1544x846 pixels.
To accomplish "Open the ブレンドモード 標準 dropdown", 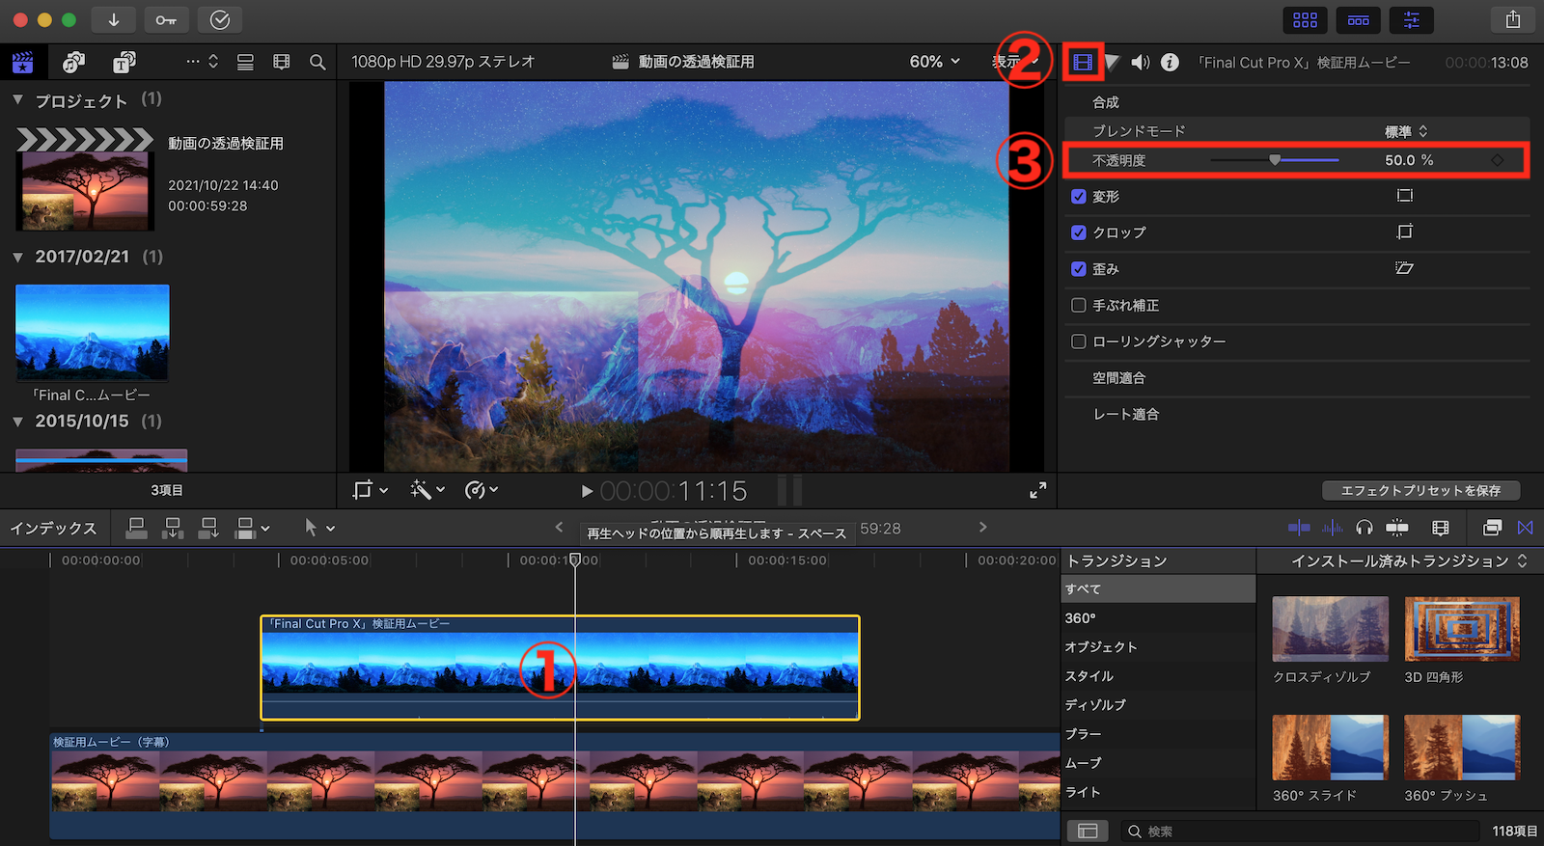I will click(x=1406, y=131).
